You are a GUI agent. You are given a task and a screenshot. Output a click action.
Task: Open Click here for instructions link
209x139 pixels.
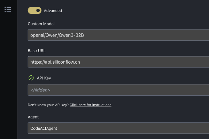click(91, 105)
